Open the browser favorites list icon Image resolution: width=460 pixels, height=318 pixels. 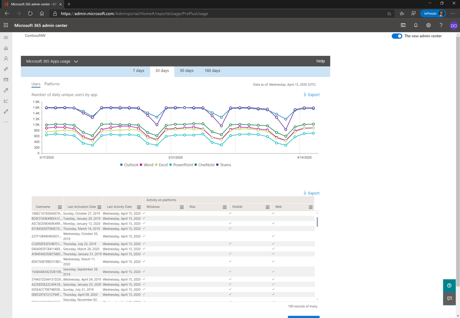pyautogui.click(x=402, y=13)
